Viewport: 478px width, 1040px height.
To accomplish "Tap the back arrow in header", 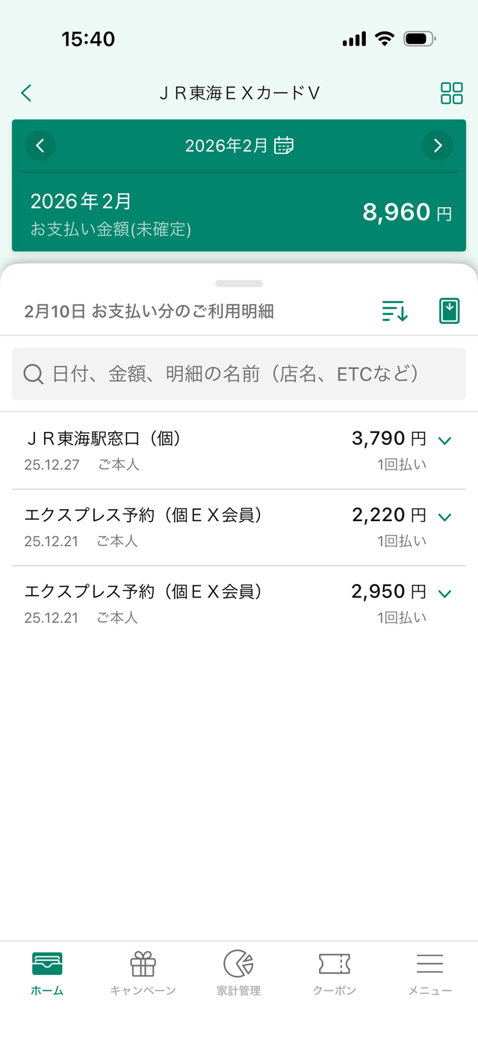I will pyautogui.click(x=27, y=93).
